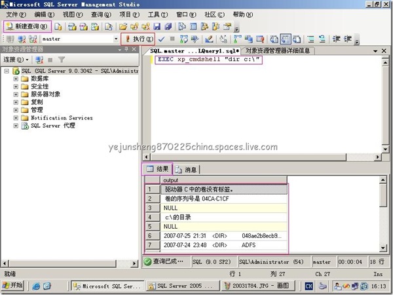This screenshot has height=295, width=393.
Task: Show the Summary window icon
Action: click(193, 26)
